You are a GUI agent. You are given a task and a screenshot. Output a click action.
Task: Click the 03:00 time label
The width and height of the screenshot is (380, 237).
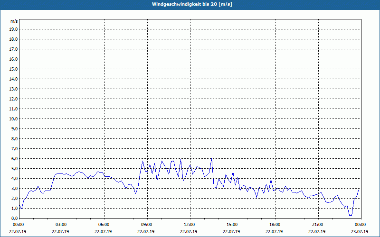62,225
